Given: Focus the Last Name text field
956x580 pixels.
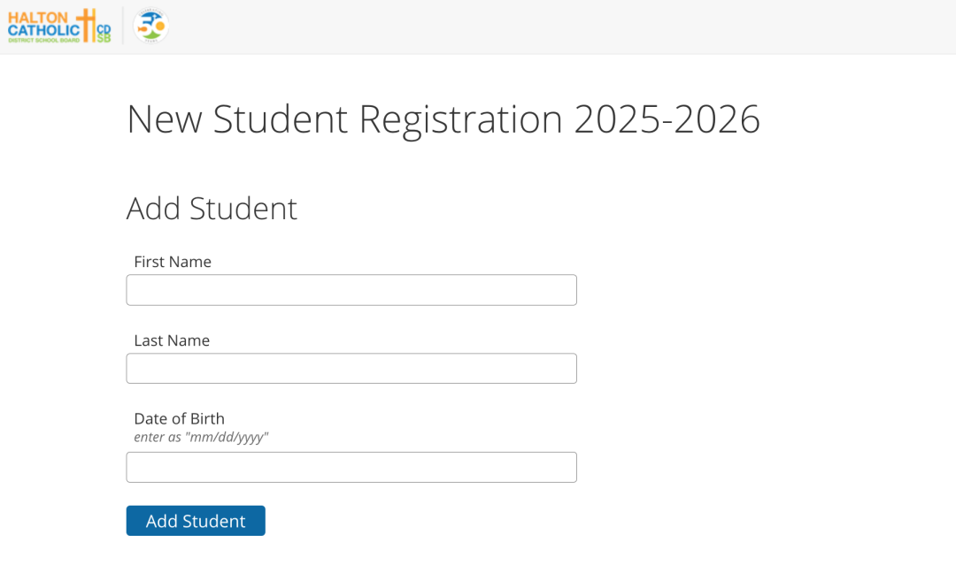Looking at the screenshot, I should 351,369.
